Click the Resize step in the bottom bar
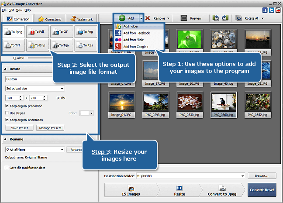The image size is (283, 203). [179, 190]
